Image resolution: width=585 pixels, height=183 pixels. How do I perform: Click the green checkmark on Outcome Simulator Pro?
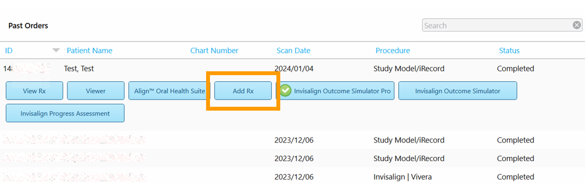tap(286, 91)
